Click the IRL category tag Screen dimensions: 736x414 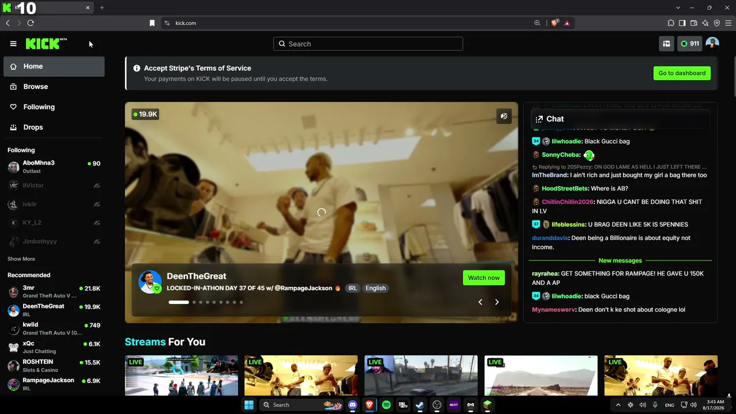352,288
